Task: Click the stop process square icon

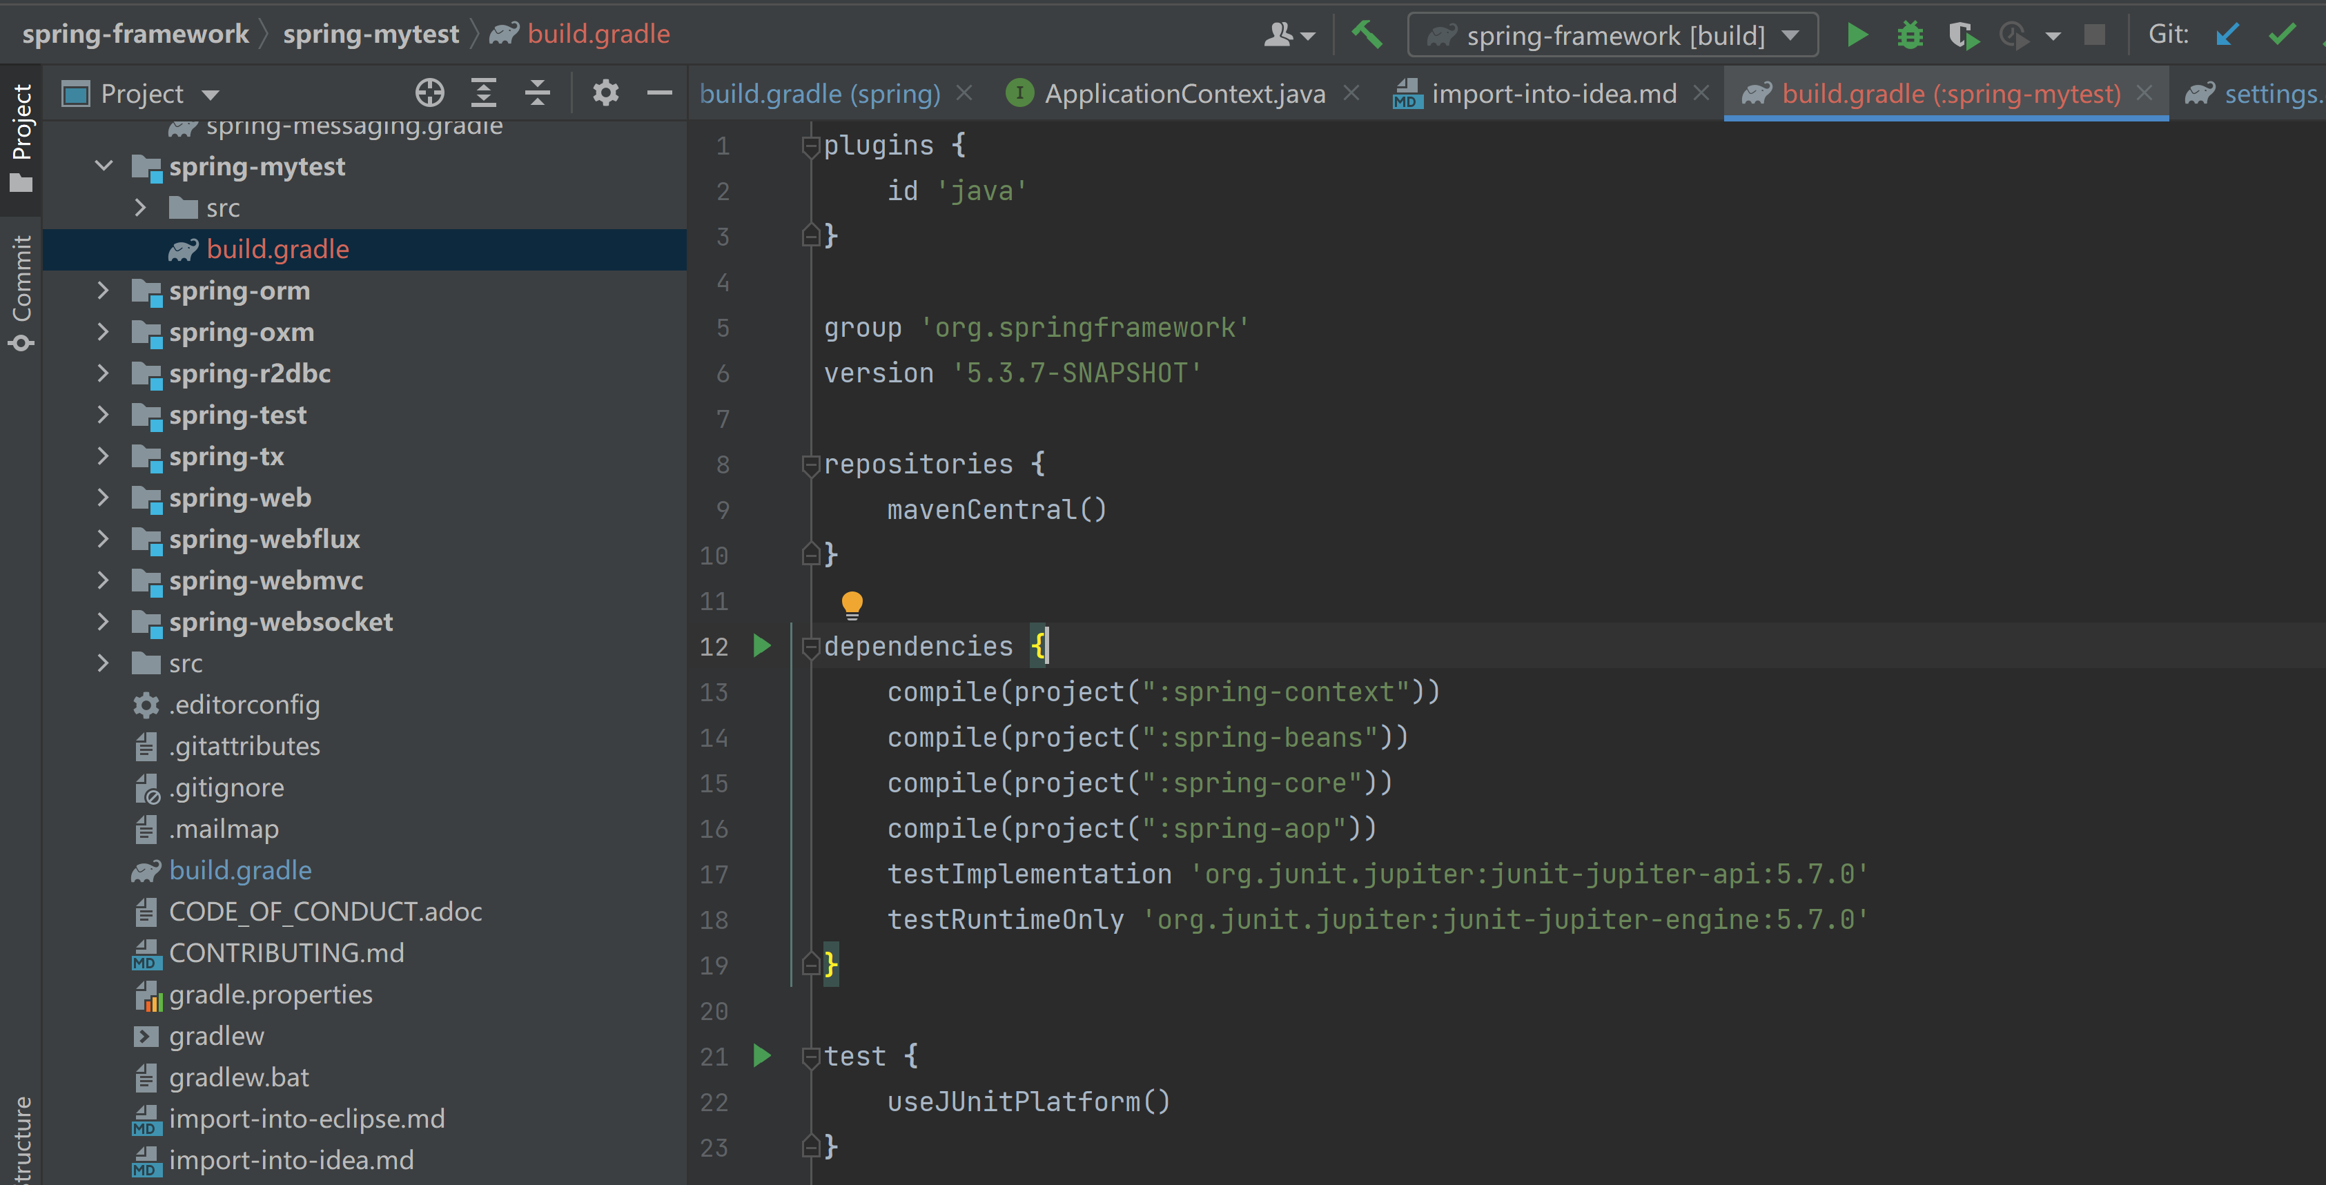Action: pos(2094,35)
